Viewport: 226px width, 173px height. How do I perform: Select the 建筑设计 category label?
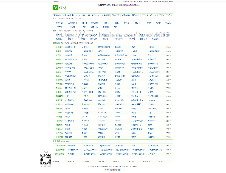(59, 68)
